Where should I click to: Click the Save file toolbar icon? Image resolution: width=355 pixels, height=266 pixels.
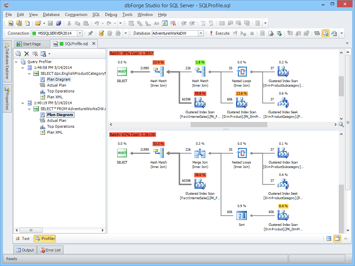(x=50, y=23)
